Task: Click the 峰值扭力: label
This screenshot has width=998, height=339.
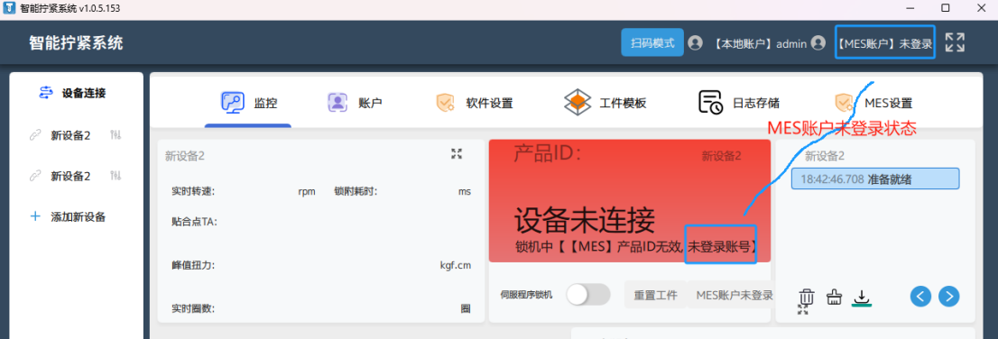Action: click(193, 265)
